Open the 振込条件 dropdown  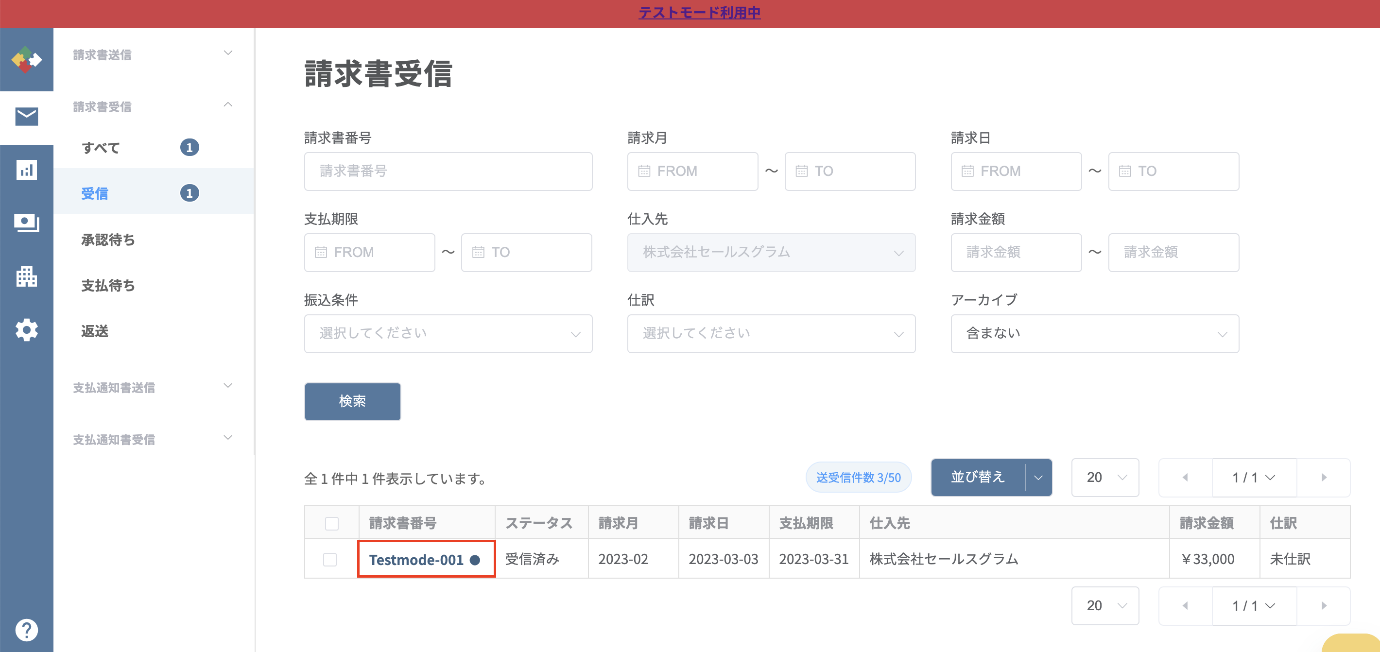448,333
